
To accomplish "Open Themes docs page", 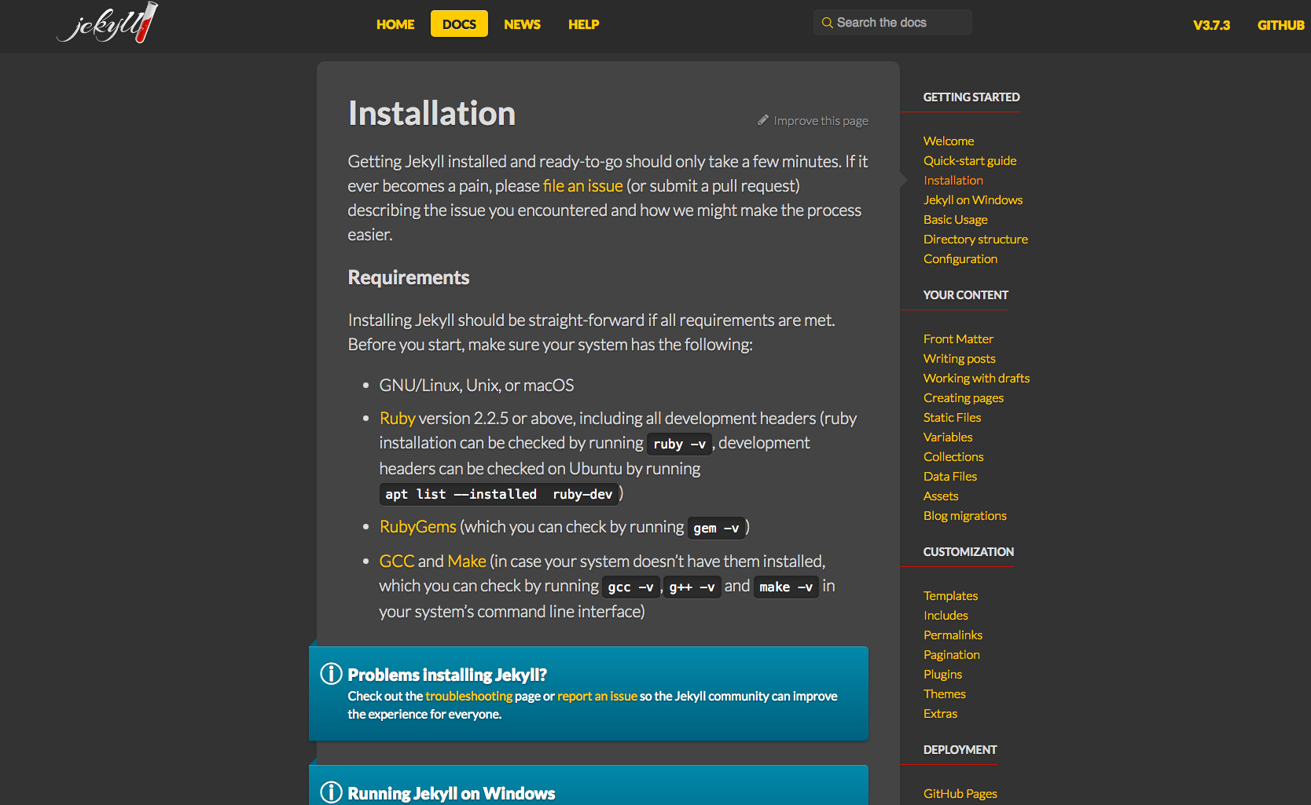I will [944, 694].
